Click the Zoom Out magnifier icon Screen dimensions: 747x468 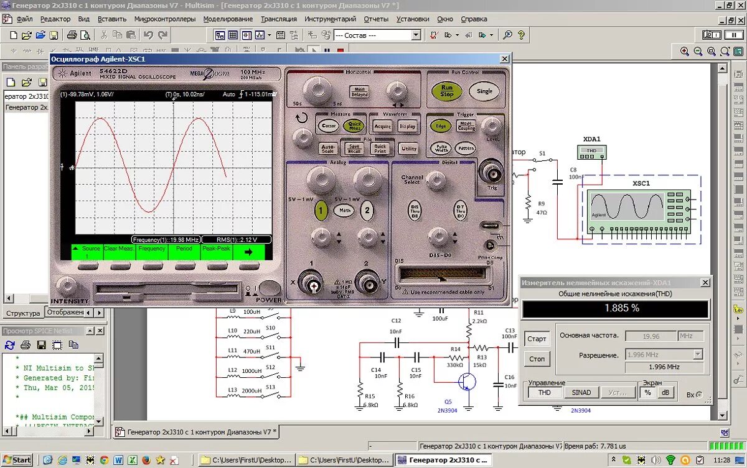[x=698, y=52]
